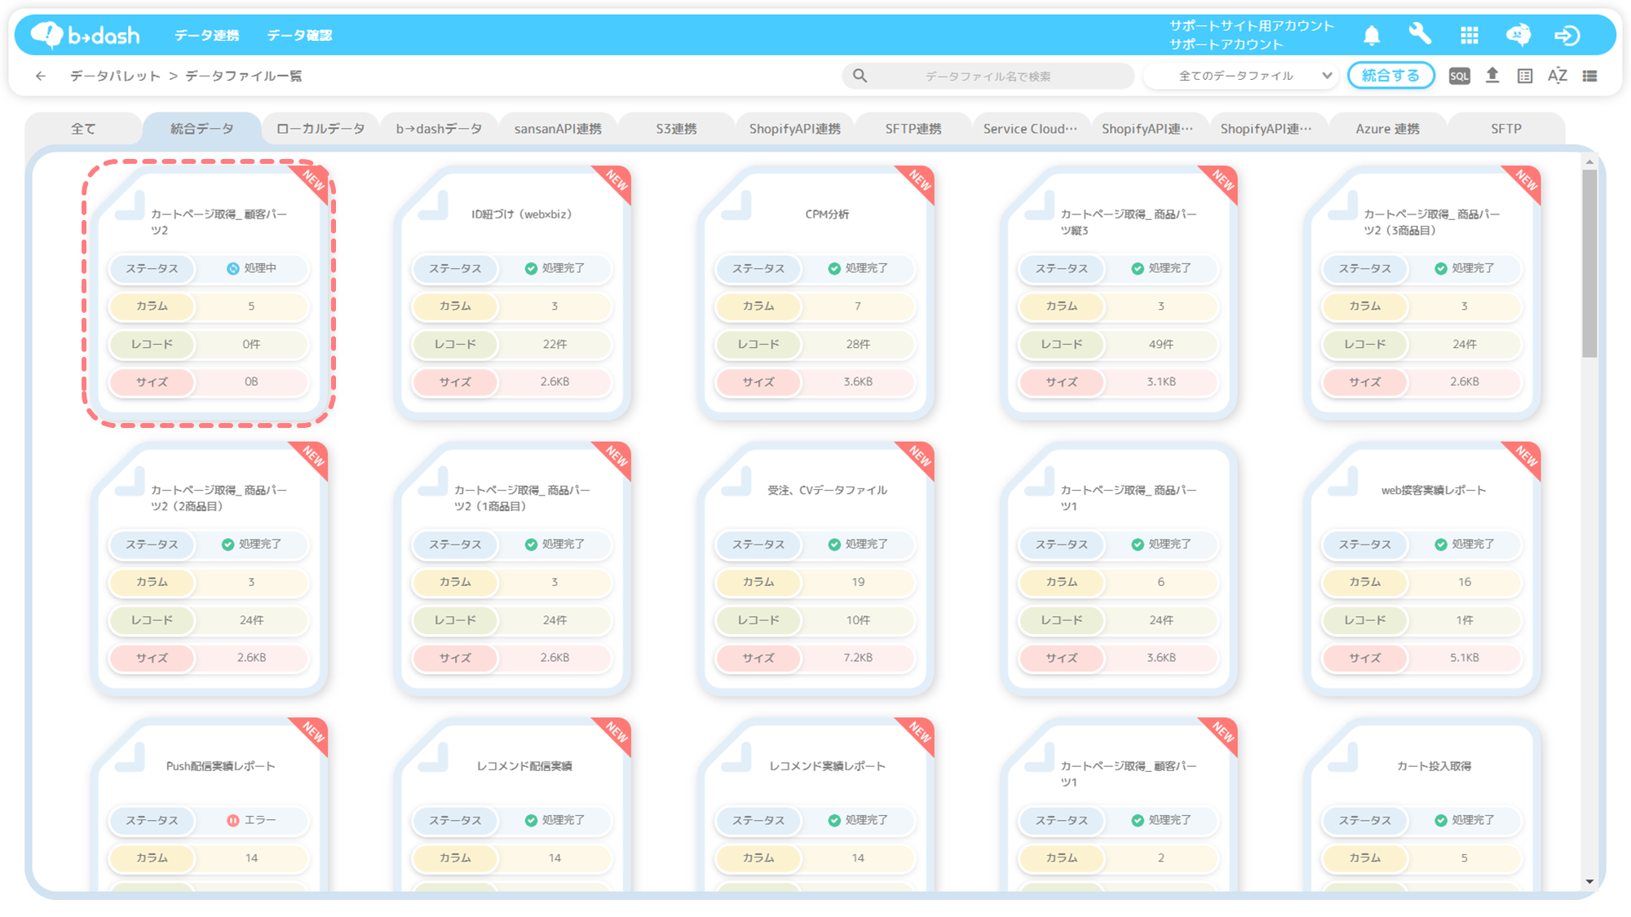Open the ID紐づけ（web×biz） file card
This screenshot has width=1631, height=917.
pyautogui.click(x=512, y=293)
